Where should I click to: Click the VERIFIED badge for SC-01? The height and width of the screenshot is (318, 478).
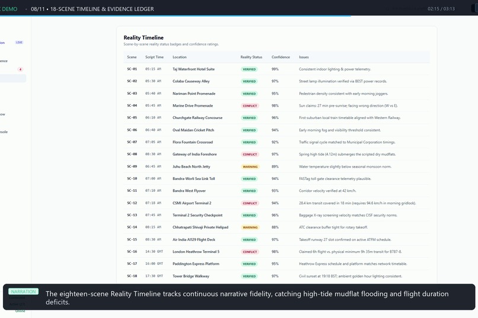point(249,69)
